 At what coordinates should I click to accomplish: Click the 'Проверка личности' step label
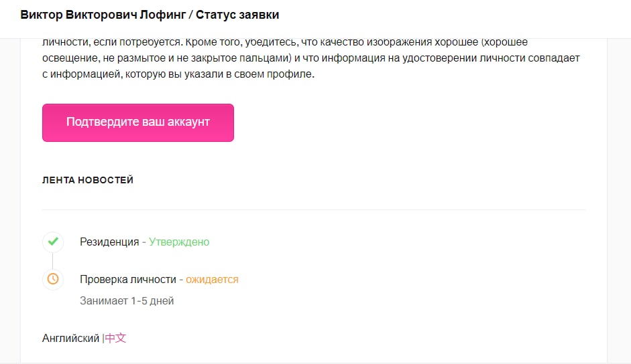128,279
